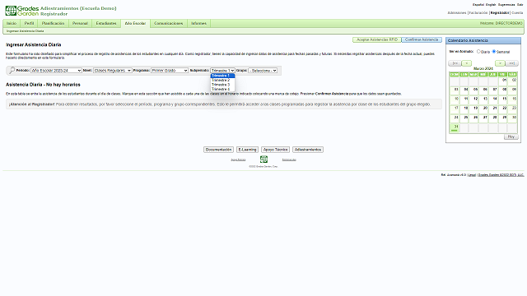Choose Trimestre 1 from the list

click(222, 76)
